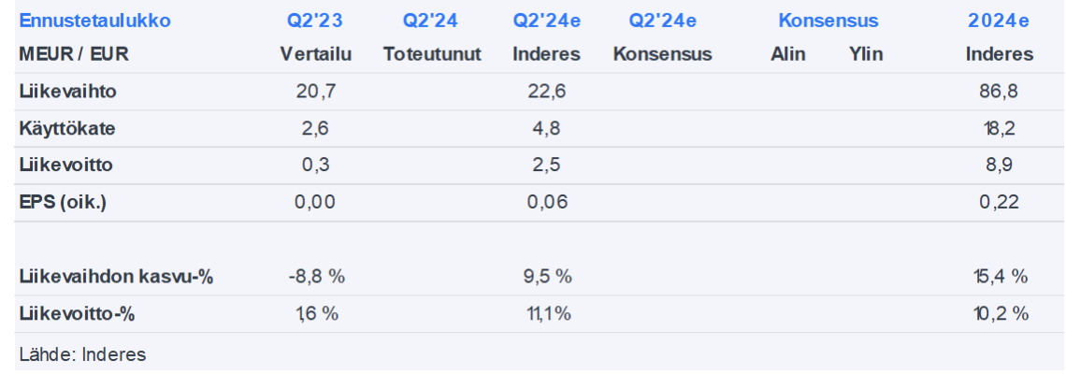The height and width of the screenshot is (374, 1066).
Task: Click the 86,8 value for 2024e
Action: (x=1000, y=92)
